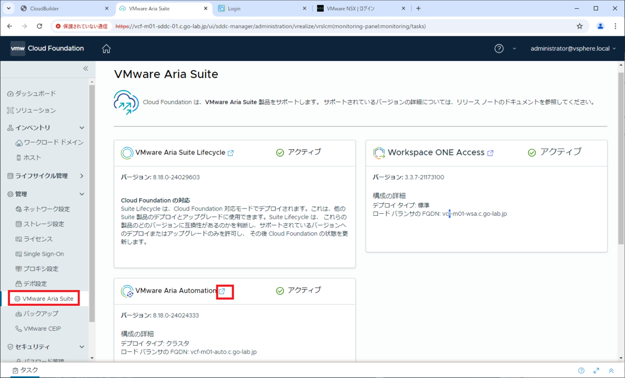Expand the help menu chevron
Viewport: 625px width, 378px height.
[515, 48]
